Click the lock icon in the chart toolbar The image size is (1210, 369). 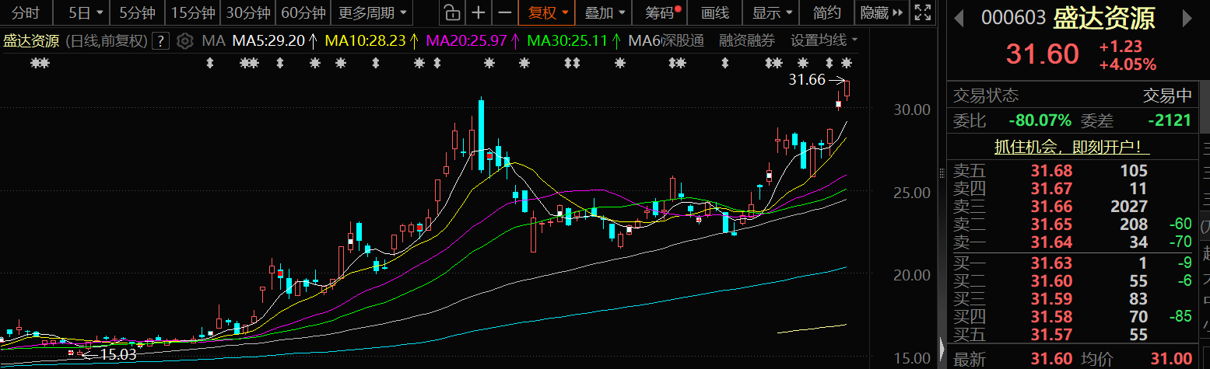click(x=451, y=12)
